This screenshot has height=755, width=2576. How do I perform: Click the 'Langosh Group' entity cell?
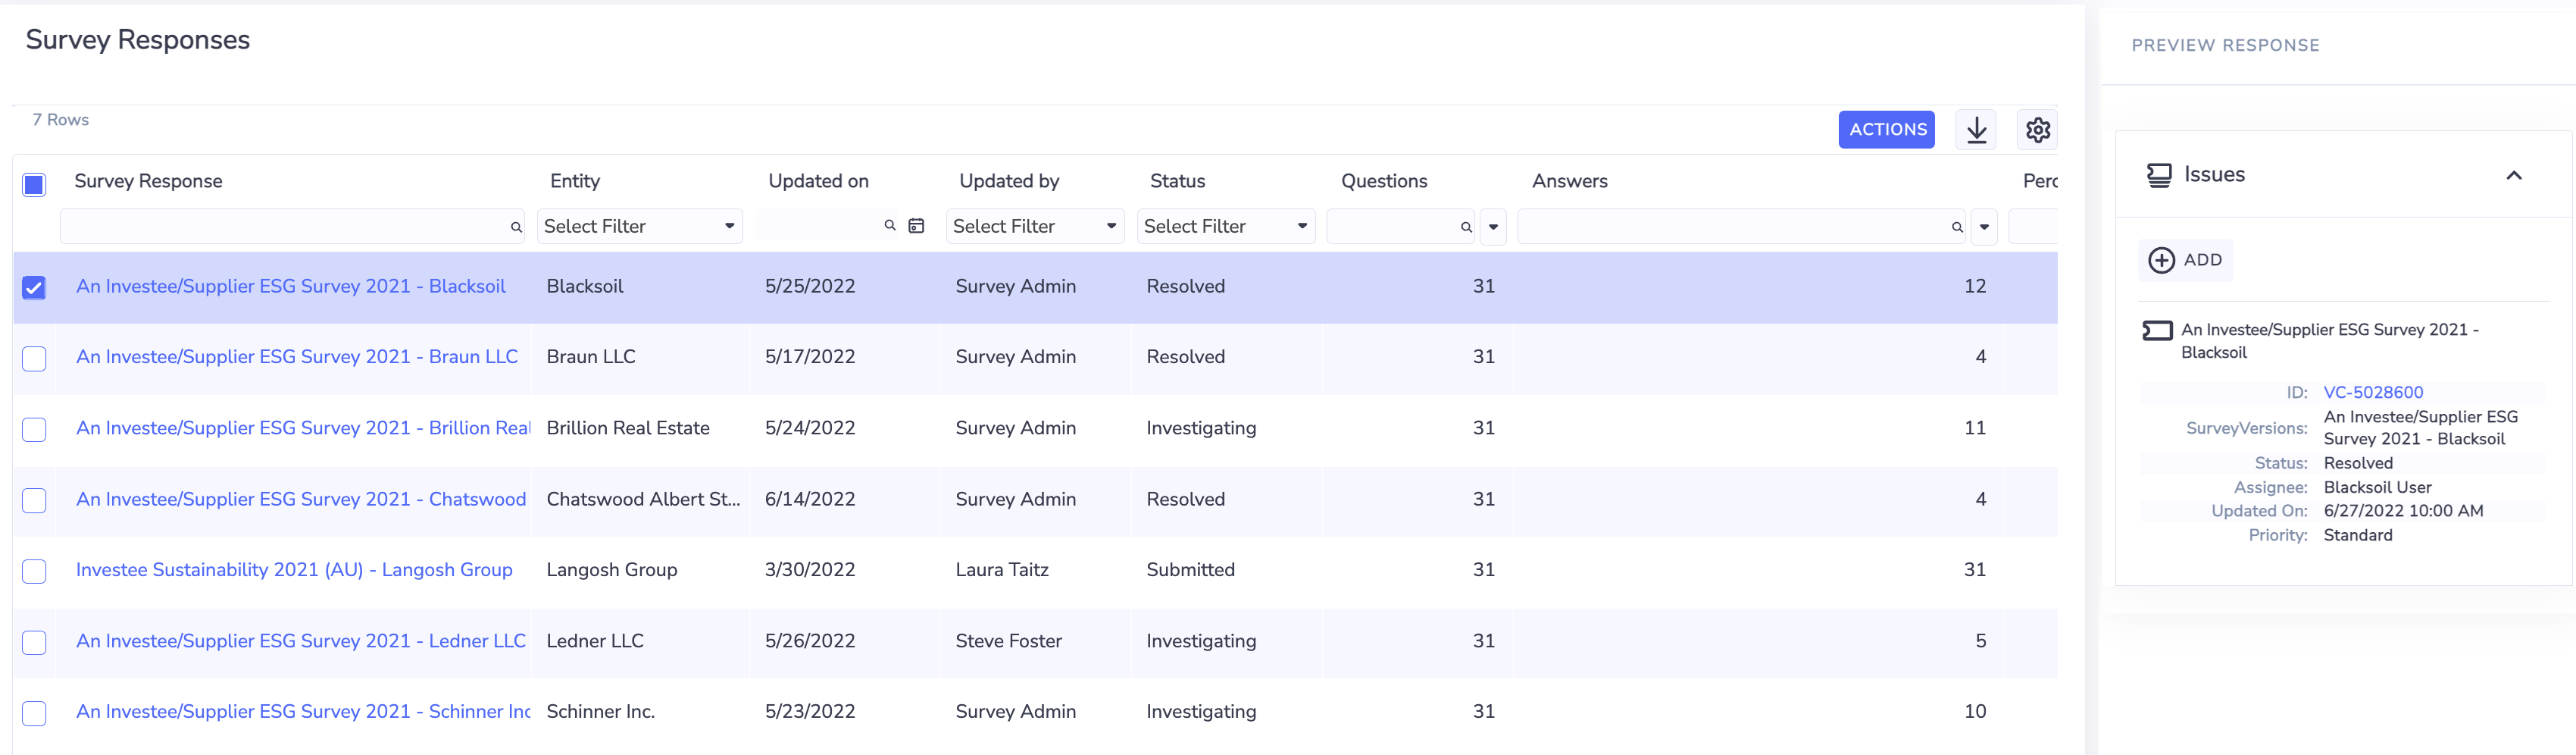[x=612, y=570]
